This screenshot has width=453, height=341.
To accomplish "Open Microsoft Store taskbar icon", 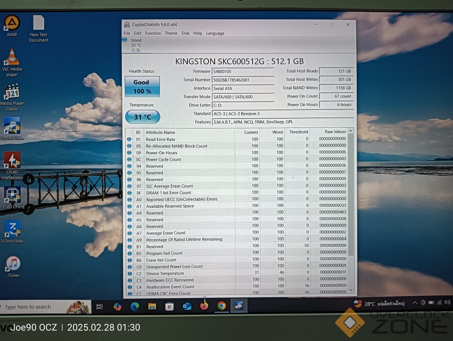I will [169, 306].
